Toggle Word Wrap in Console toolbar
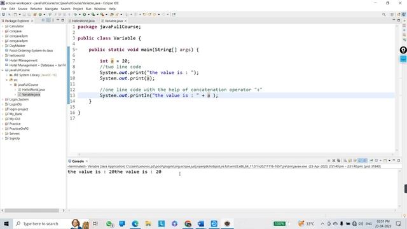407x229 pixels. 355,161
